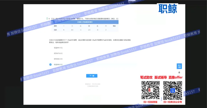Click the -6 value in the table

pyautogui.click(x=98, y=30)
